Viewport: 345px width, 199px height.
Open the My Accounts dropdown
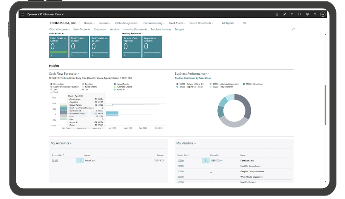[61, 143]
